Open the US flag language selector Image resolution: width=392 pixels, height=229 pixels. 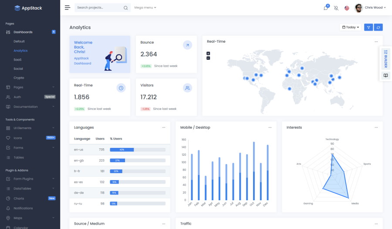pos(347,8)
